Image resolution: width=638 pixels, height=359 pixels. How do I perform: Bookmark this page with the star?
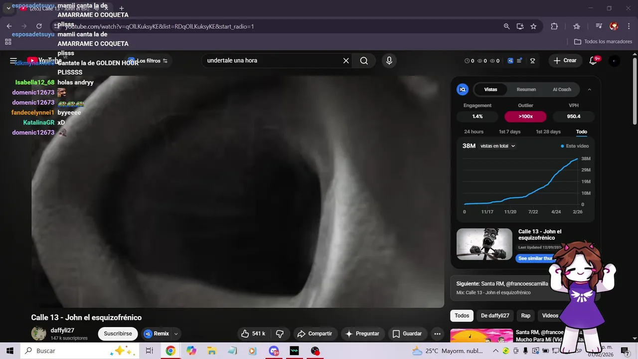tap(533, 26)
